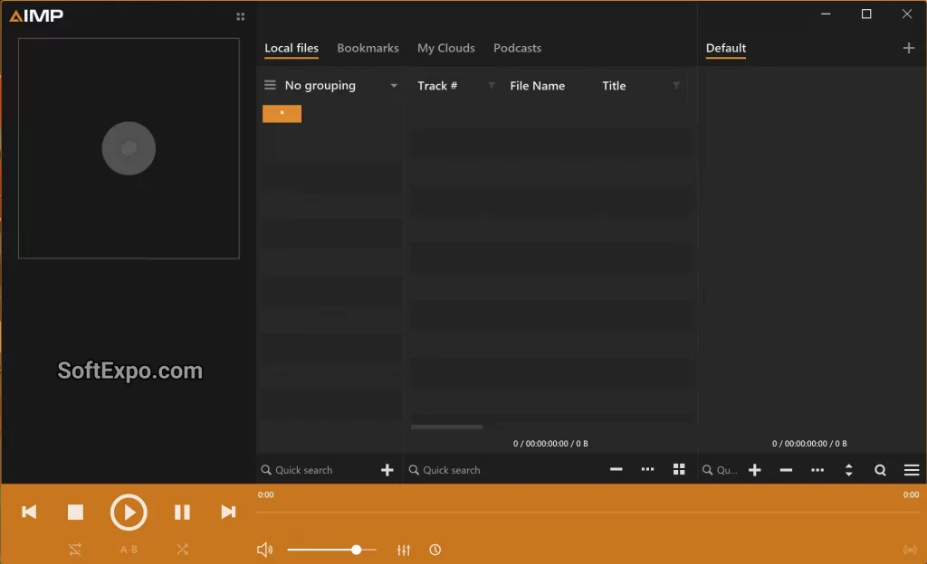Click the grid view icon above the orange bar
The height and width of the screenshot is (564, 927).
pyautogui.click(x=678, y=469)
